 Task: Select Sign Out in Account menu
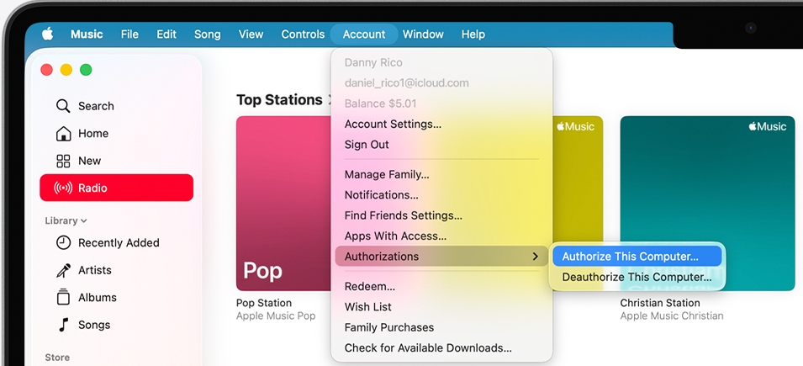click(x=441, y=145)
